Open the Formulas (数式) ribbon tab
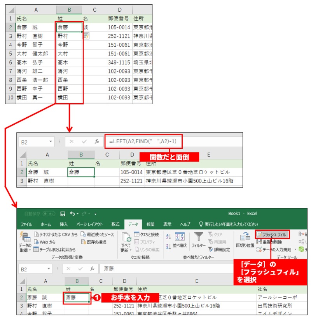 tap(115, 224)
